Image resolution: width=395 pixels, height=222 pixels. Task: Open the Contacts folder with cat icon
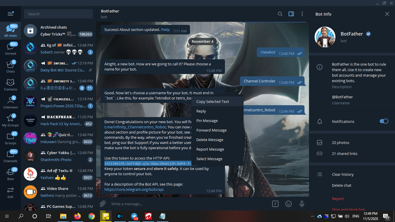pos(10,85)
